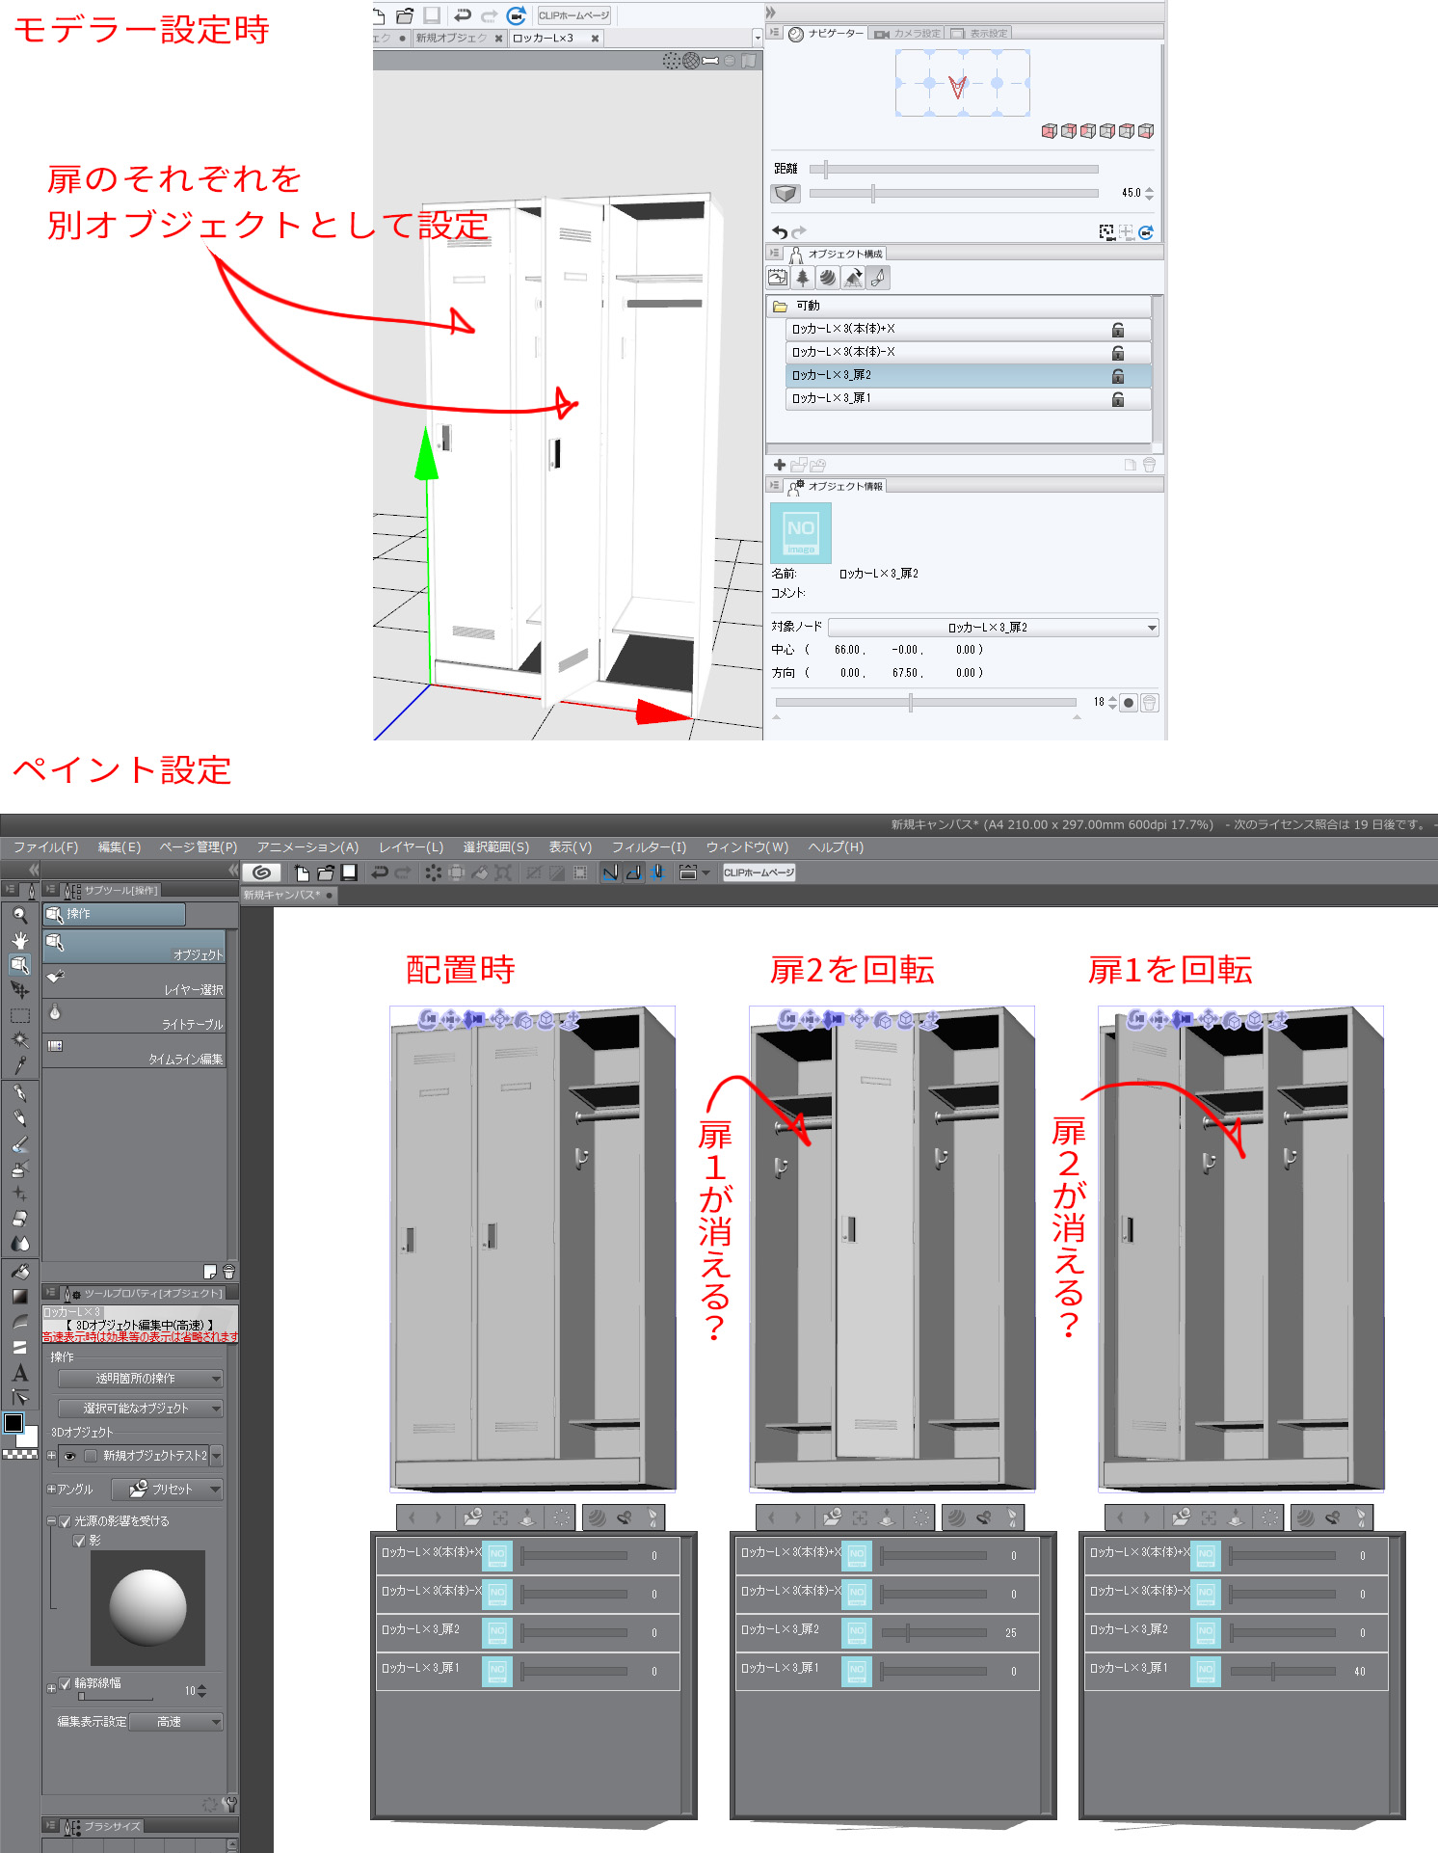The height and width of the screenshot is (1853, 1438).
Task: Open the レイヤー(L) menu
Action: [x=411, y=847]
